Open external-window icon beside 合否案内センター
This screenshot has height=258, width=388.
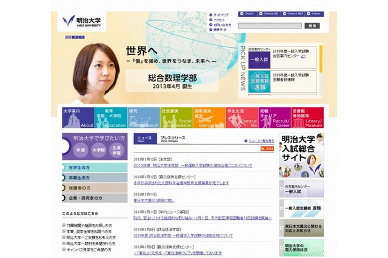pyautogui.click(x=303, y=56)
